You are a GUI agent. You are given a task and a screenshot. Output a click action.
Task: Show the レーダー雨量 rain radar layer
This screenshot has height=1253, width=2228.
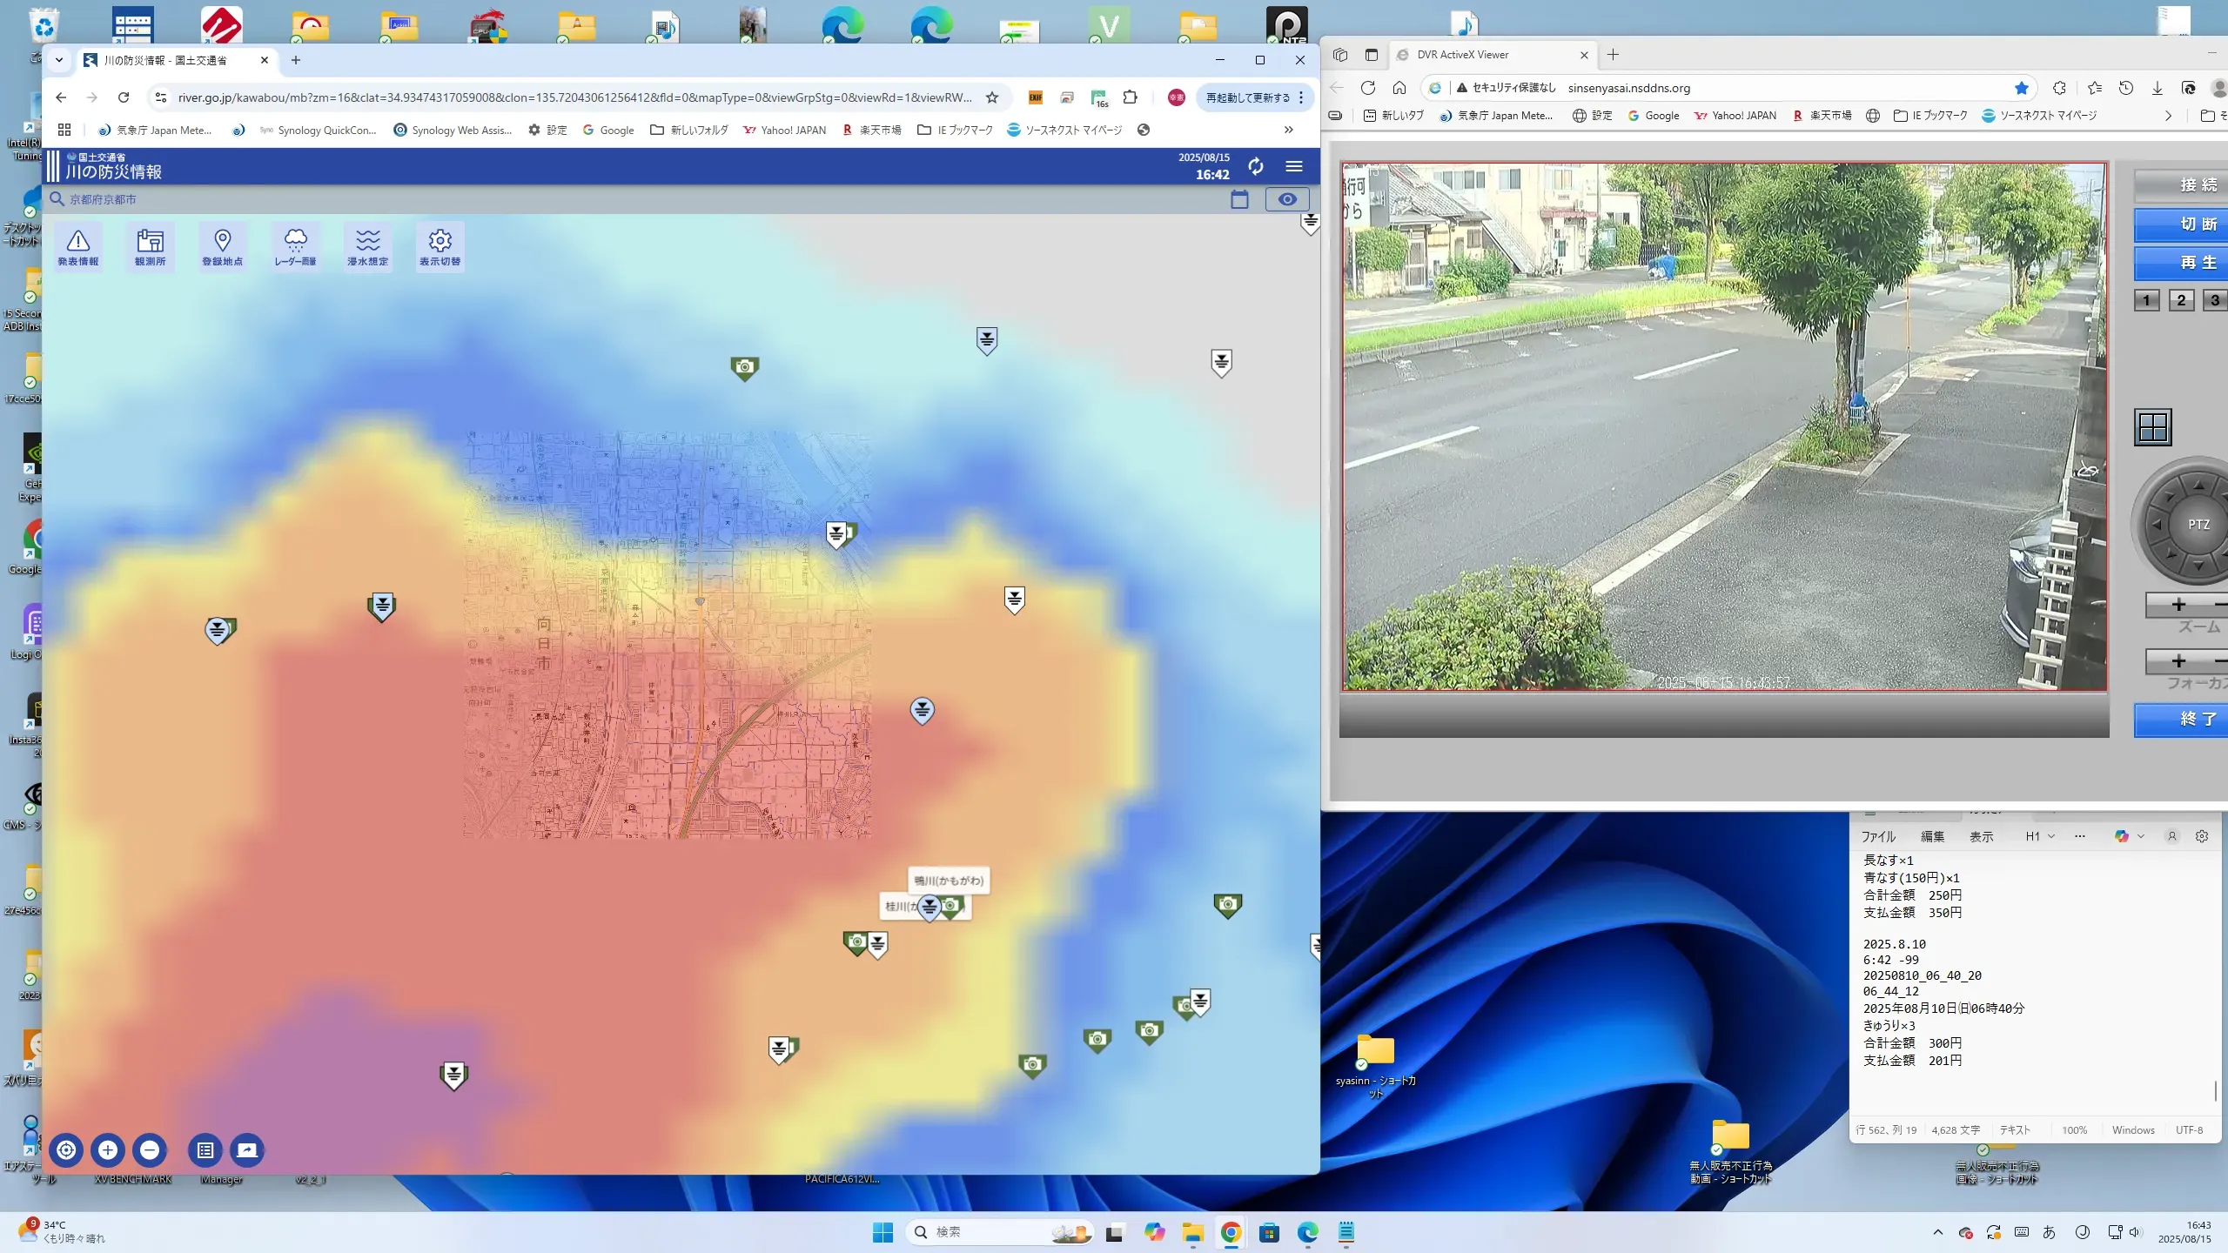pos(295,246)
